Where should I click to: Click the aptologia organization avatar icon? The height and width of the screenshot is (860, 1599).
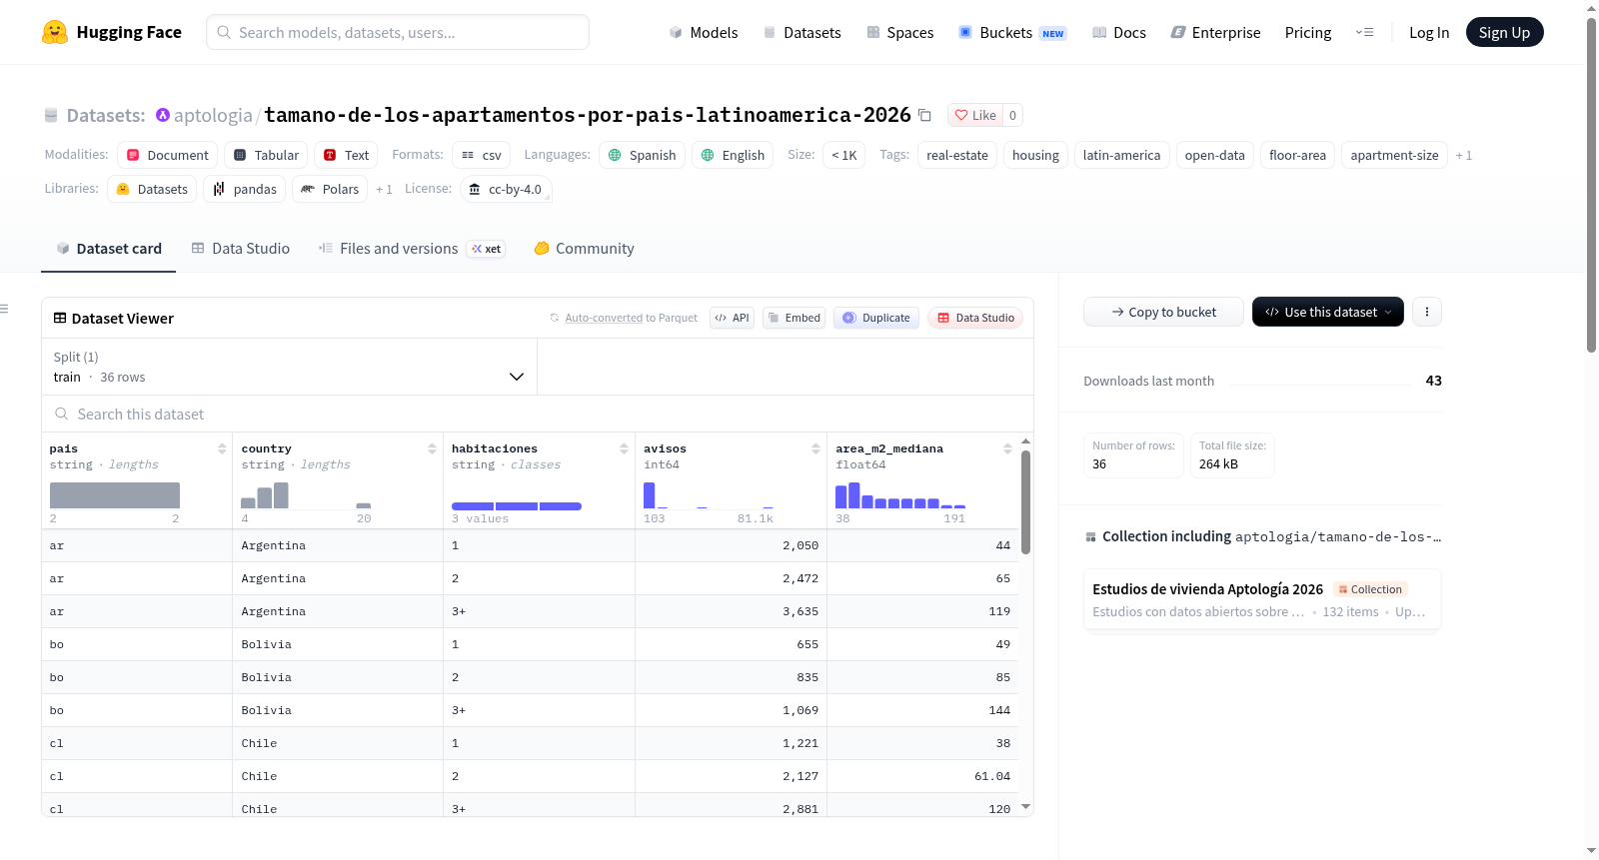point(163,116)
